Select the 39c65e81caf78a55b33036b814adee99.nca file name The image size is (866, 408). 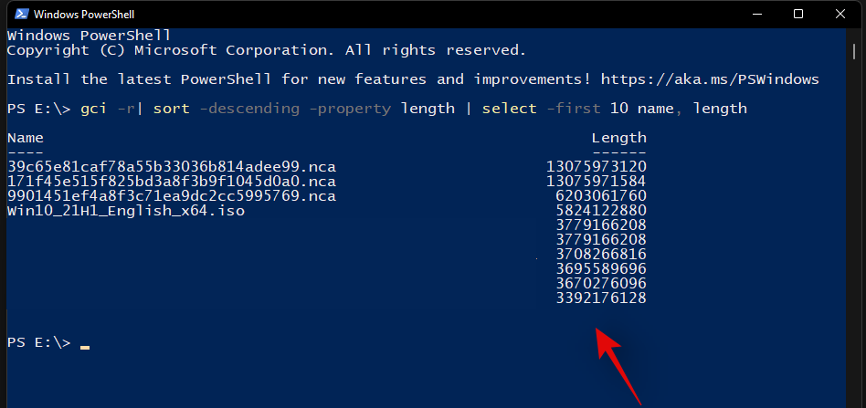pyautogui.click(x=171, y=167)
